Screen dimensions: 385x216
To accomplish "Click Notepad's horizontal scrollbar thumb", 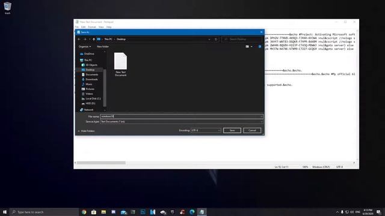I will click(101, 163).
